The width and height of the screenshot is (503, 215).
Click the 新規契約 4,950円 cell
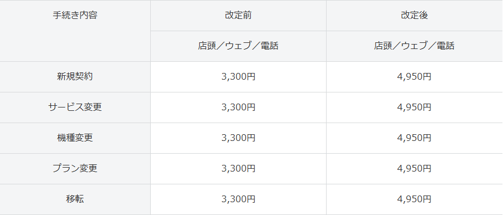click(414, 77)
